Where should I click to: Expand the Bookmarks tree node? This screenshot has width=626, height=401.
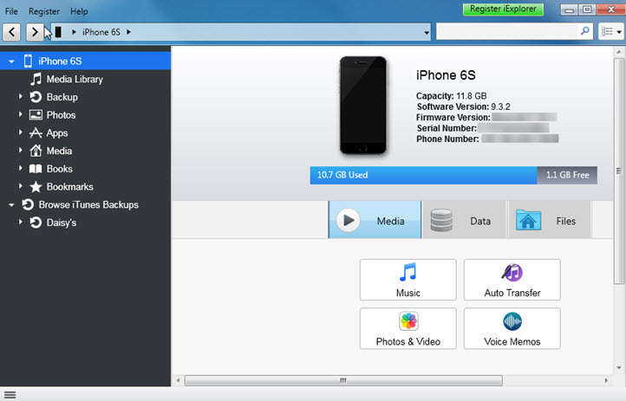tap(20, 186)
